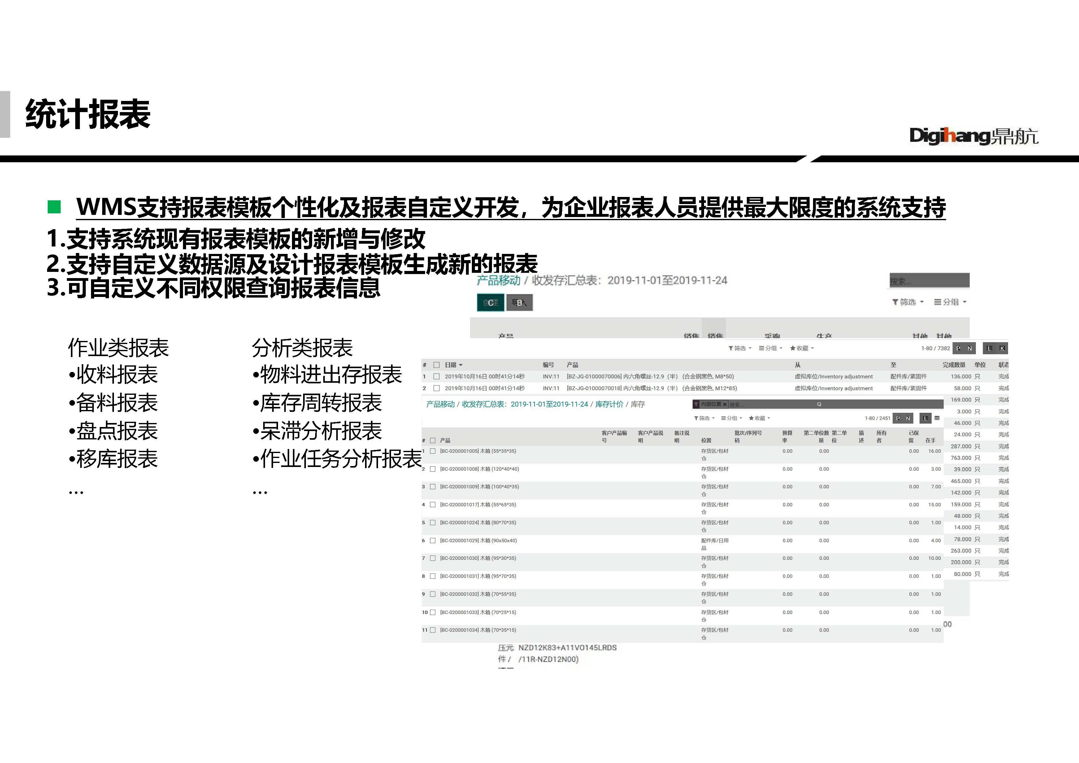This screenshot has height=763, width=1079.
Task: Open 筛选 dropdown in the 库存 window
Action: [x=704, y=418]
